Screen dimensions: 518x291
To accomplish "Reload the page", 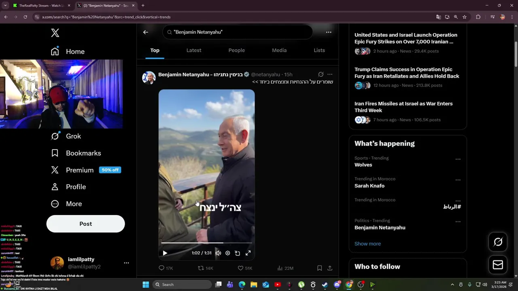I will pos(25,17).
